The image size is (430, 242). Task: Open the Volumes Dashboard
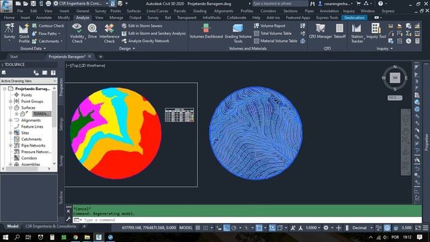pyautogui.click(x=206, y=31)
